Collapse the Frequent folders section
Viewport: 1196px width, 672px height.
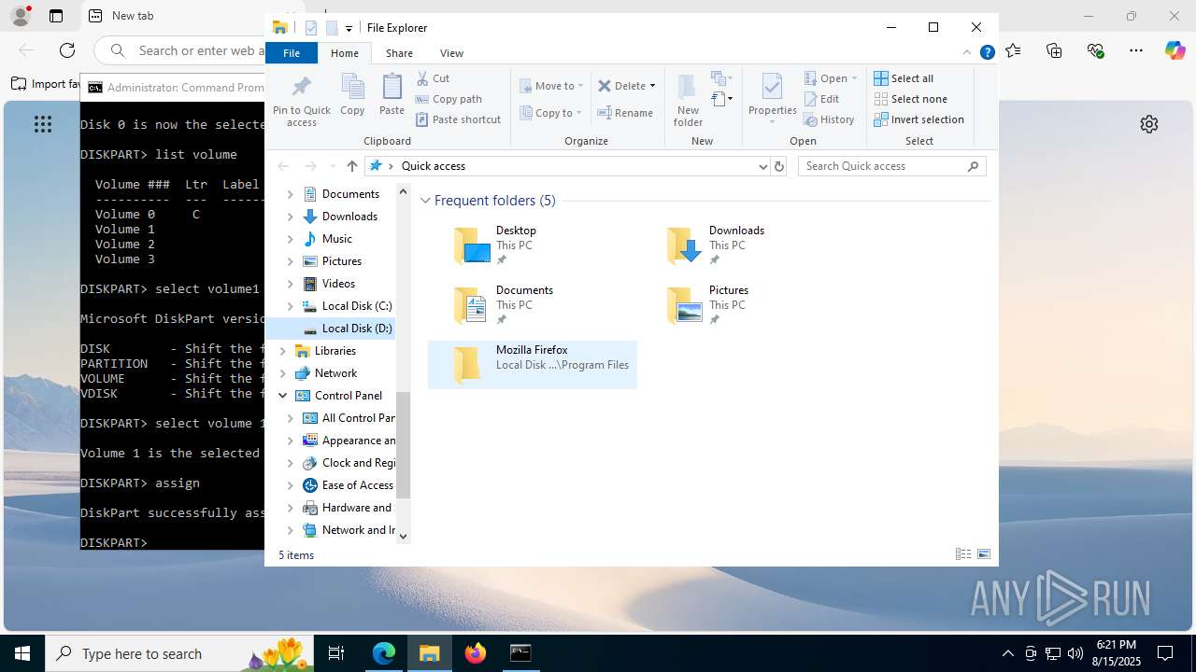pyautogui.click(x=425, y=201)
